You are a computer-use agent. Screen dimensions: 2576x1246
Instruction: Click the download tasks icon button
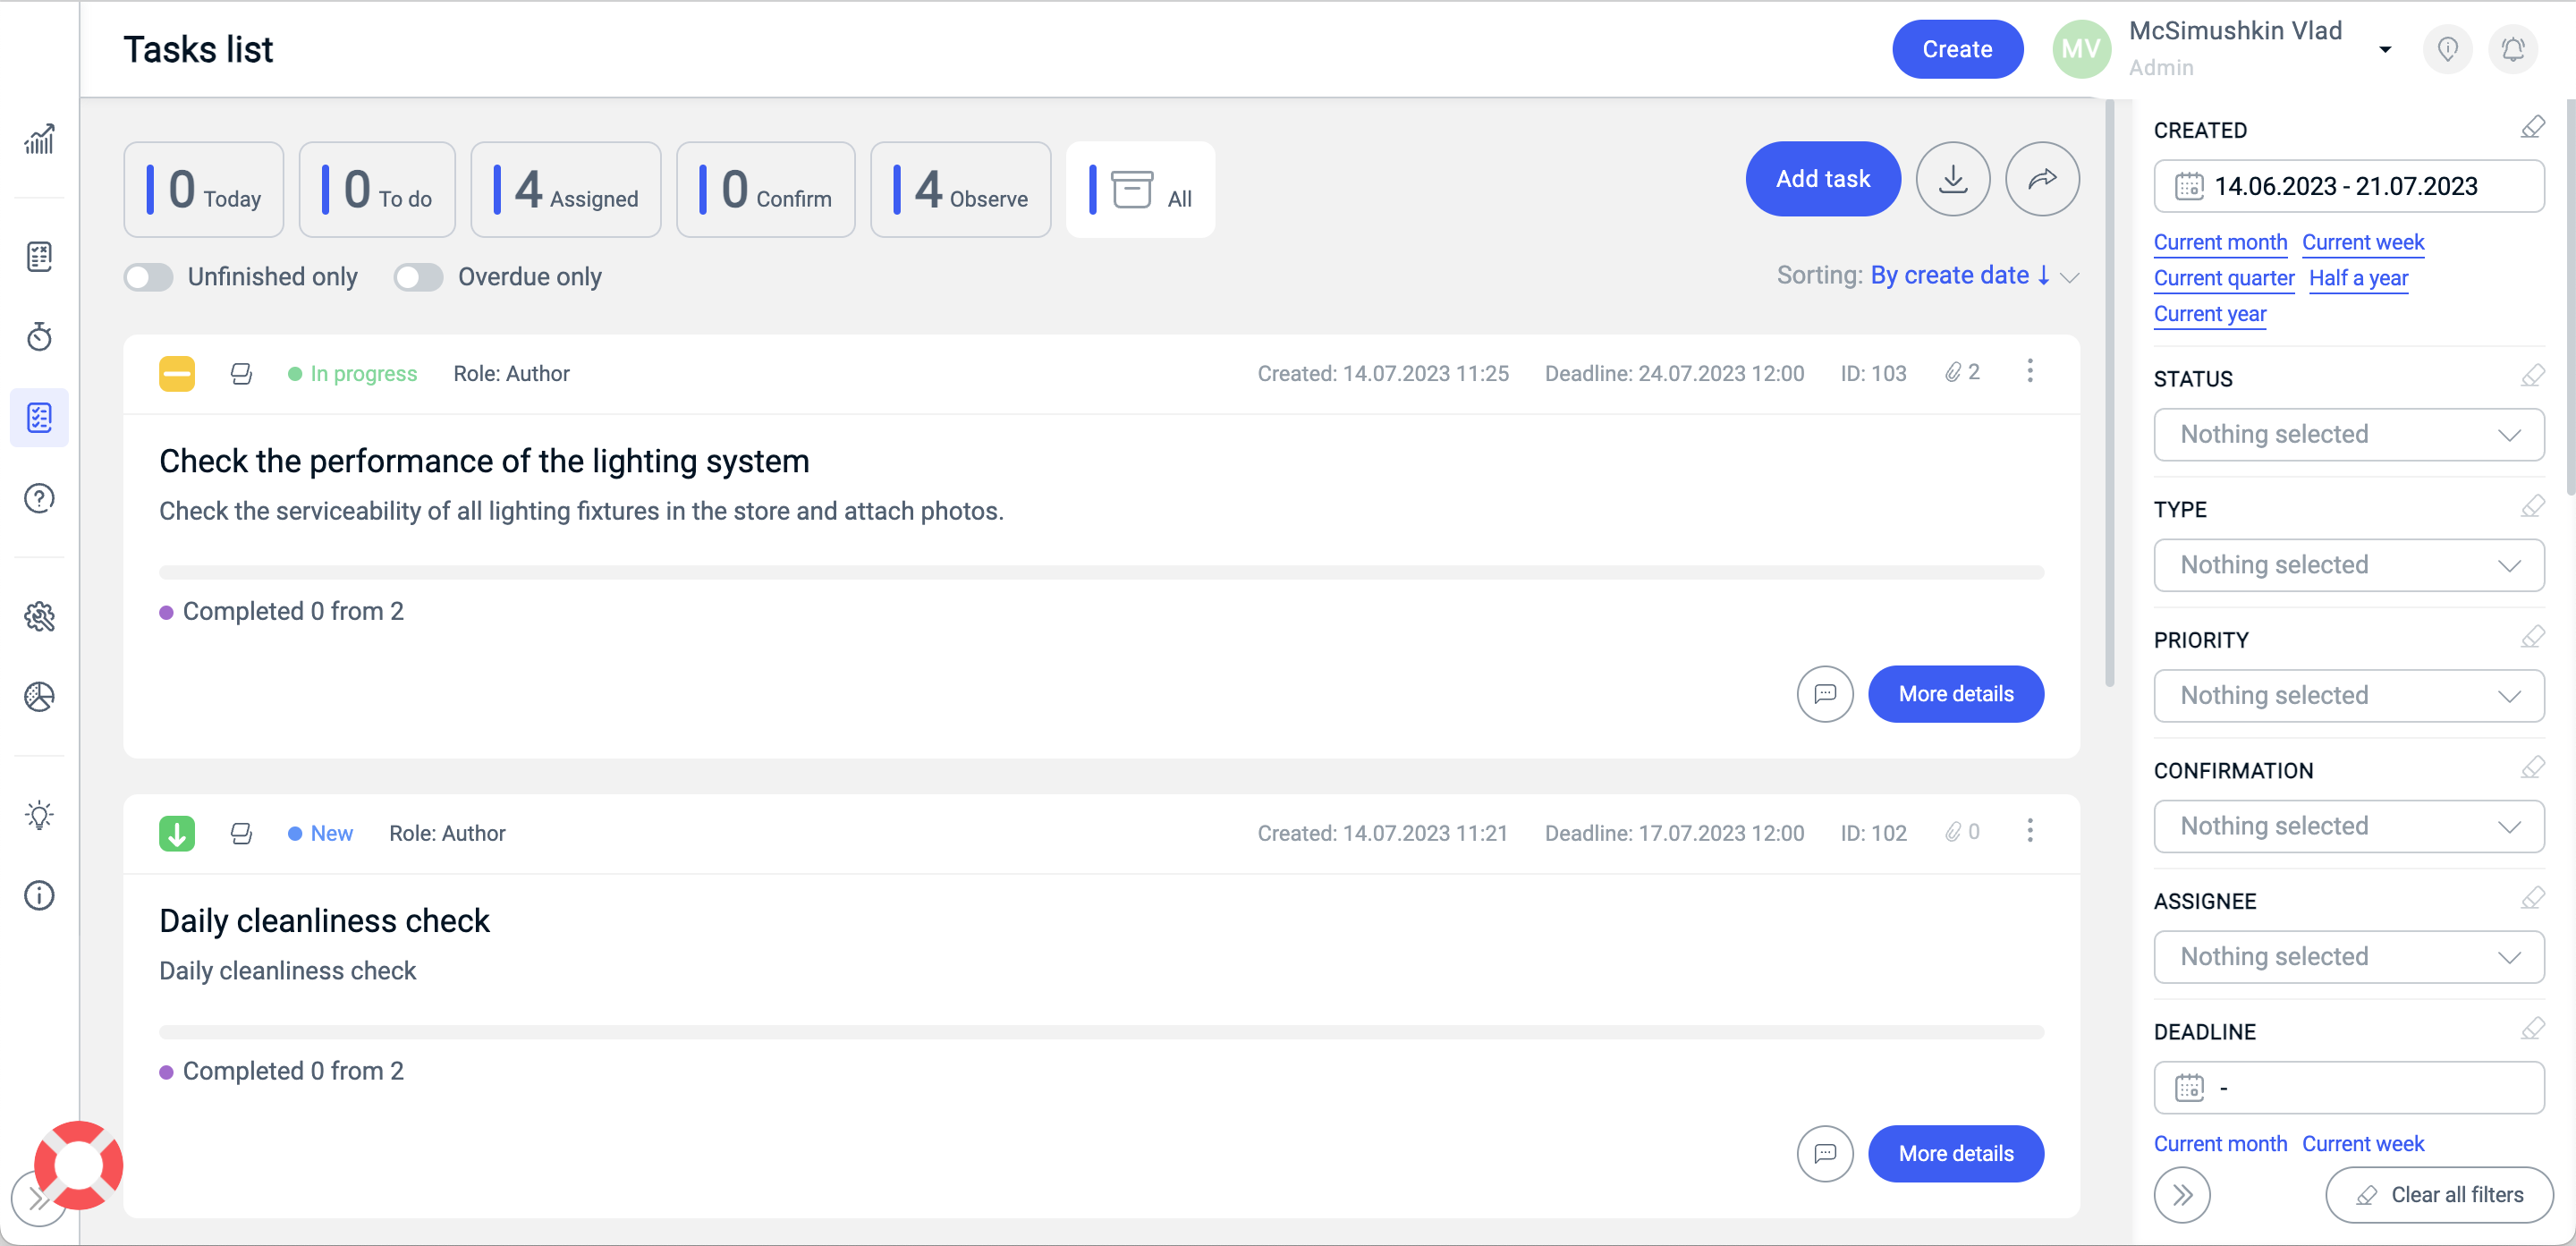1952,179
